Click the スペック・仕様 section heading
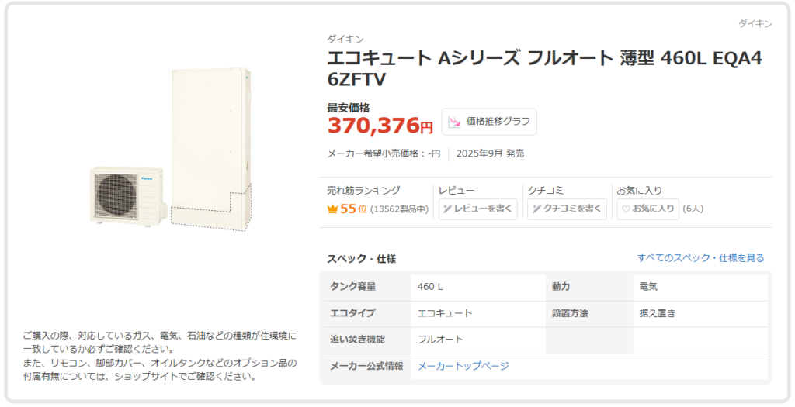Image resolution: width=795 pixels, height=407 pixels. click(361, 258)
